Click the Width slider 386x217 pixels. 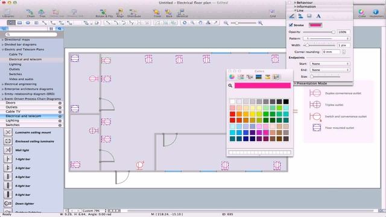pos(319,45)
